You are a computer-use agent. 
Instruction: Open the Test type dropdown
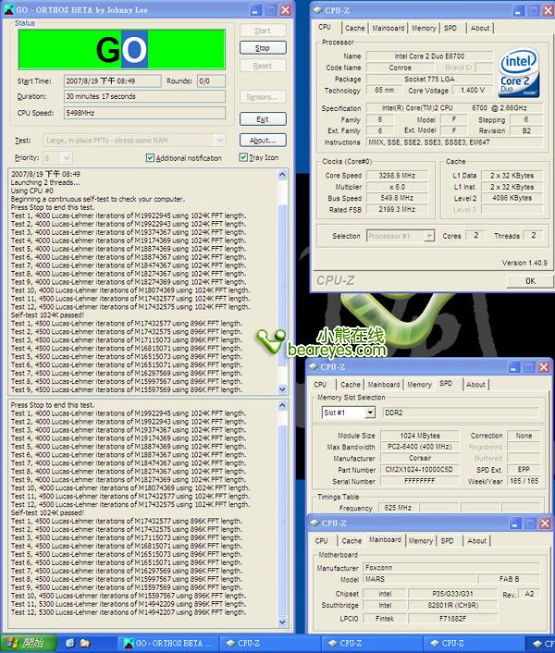click(x=220, y=141)
